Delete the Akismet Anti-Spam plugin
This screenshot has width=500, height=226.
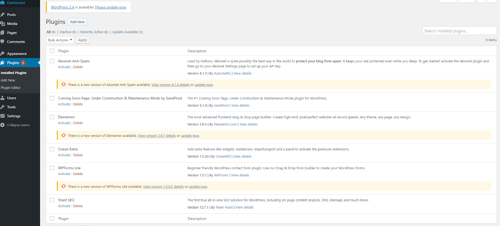click(78, 67)
